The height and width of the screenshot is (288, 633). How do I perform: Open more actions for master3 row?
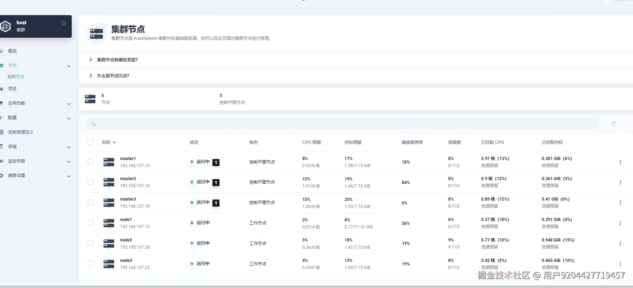tap(620, 203)
